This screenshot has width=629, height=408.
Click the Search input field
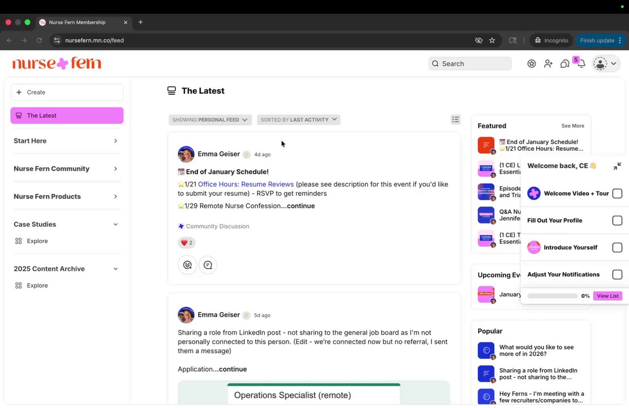[470, 63]
